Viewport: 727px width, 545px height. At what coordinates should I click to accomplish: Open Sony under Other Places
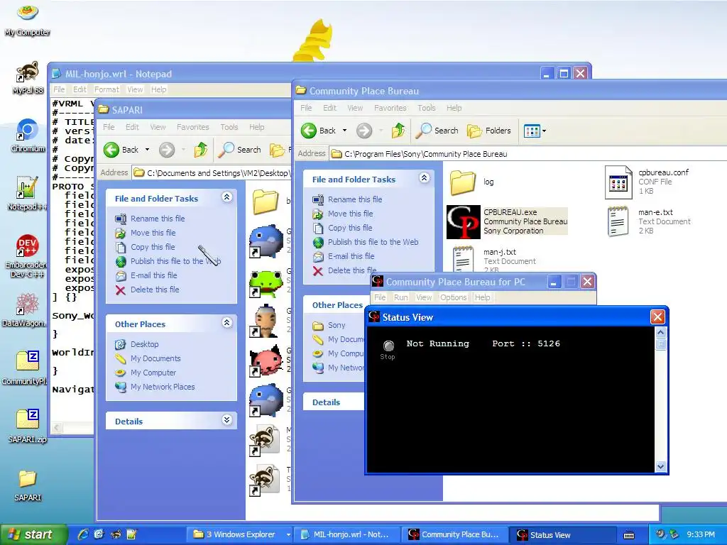pos(336,325)
